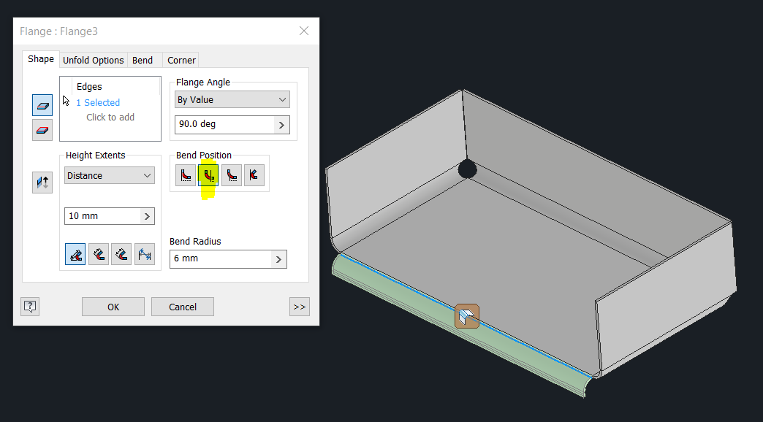This screenshot has height=422, width=763.
Task: Select the third Bend Position option
Action: point(232,174)
